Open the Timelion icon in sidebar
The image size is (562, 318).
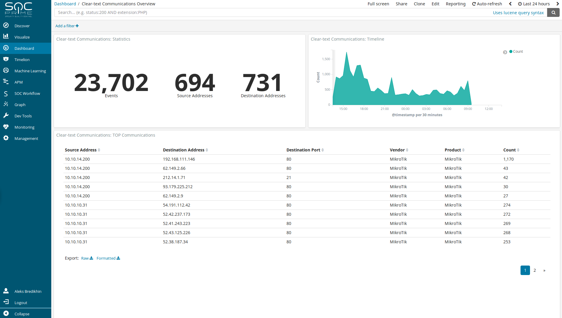[6, 59]
